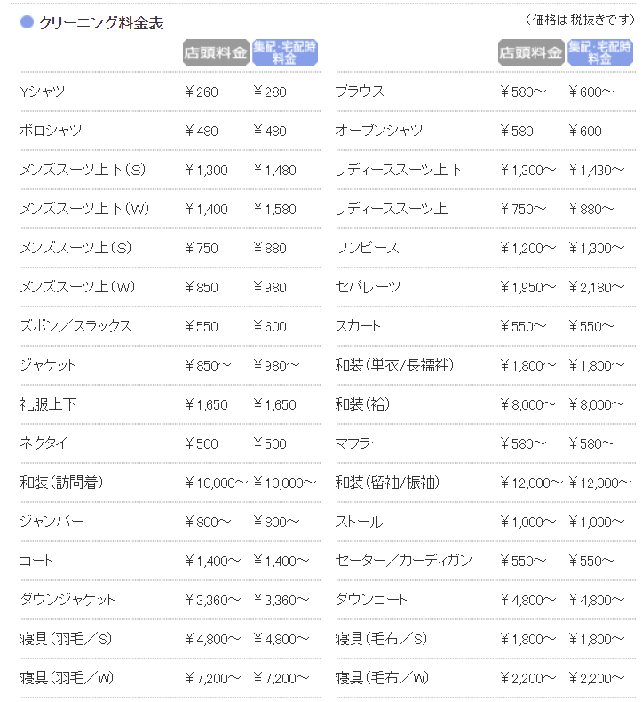Click the クリーニング料金表 heading
Viewport: 642px width, 702px height.
pos(101,22)
